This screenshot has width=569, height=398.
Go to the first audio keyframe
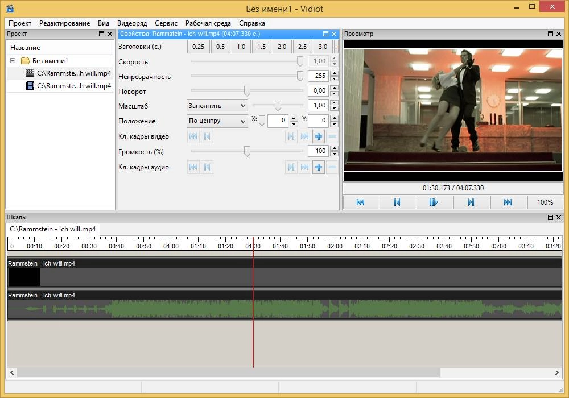click(193, 167)
